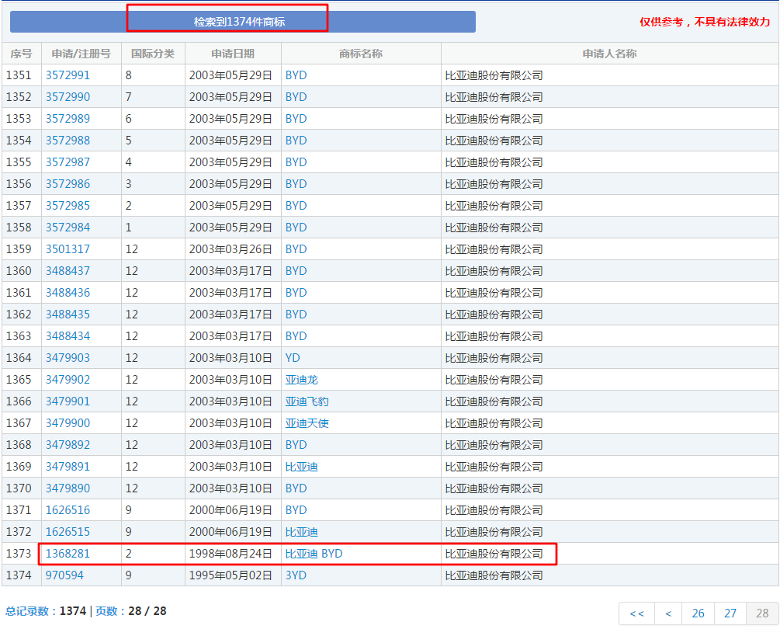Open trademark 亚迪龙 details
This screenshot has width=780, height=636.
301,380
